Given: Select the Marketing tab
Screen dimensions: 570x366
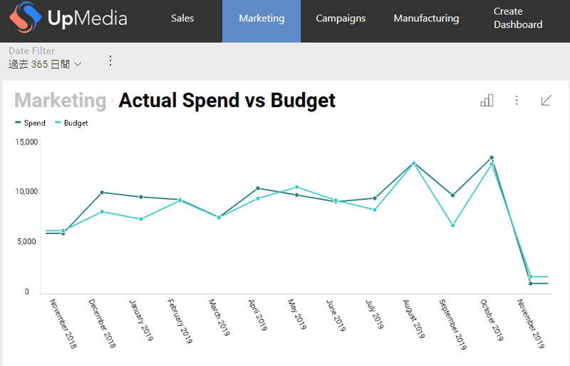Looking at the screenshot, I should pos(261,19).
